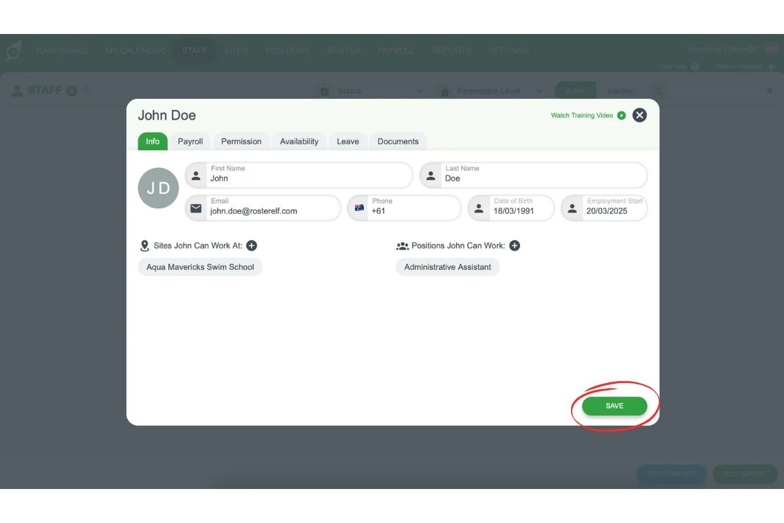The image size is (784, 523).
Task: Click the Date of Birth field
Action: click(x=511, y=209)
